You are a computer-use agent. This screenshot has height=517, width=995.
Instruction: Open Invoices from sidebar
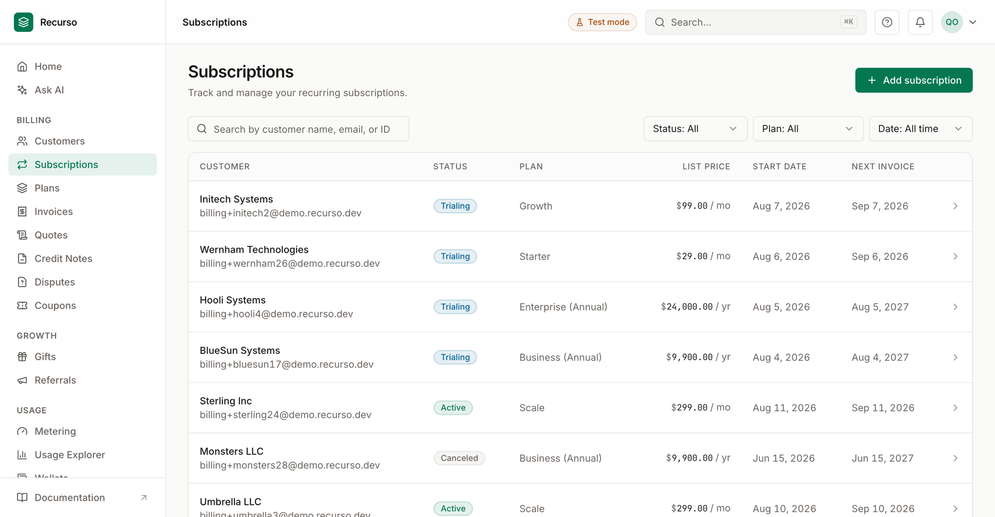[x=83, y=211]
